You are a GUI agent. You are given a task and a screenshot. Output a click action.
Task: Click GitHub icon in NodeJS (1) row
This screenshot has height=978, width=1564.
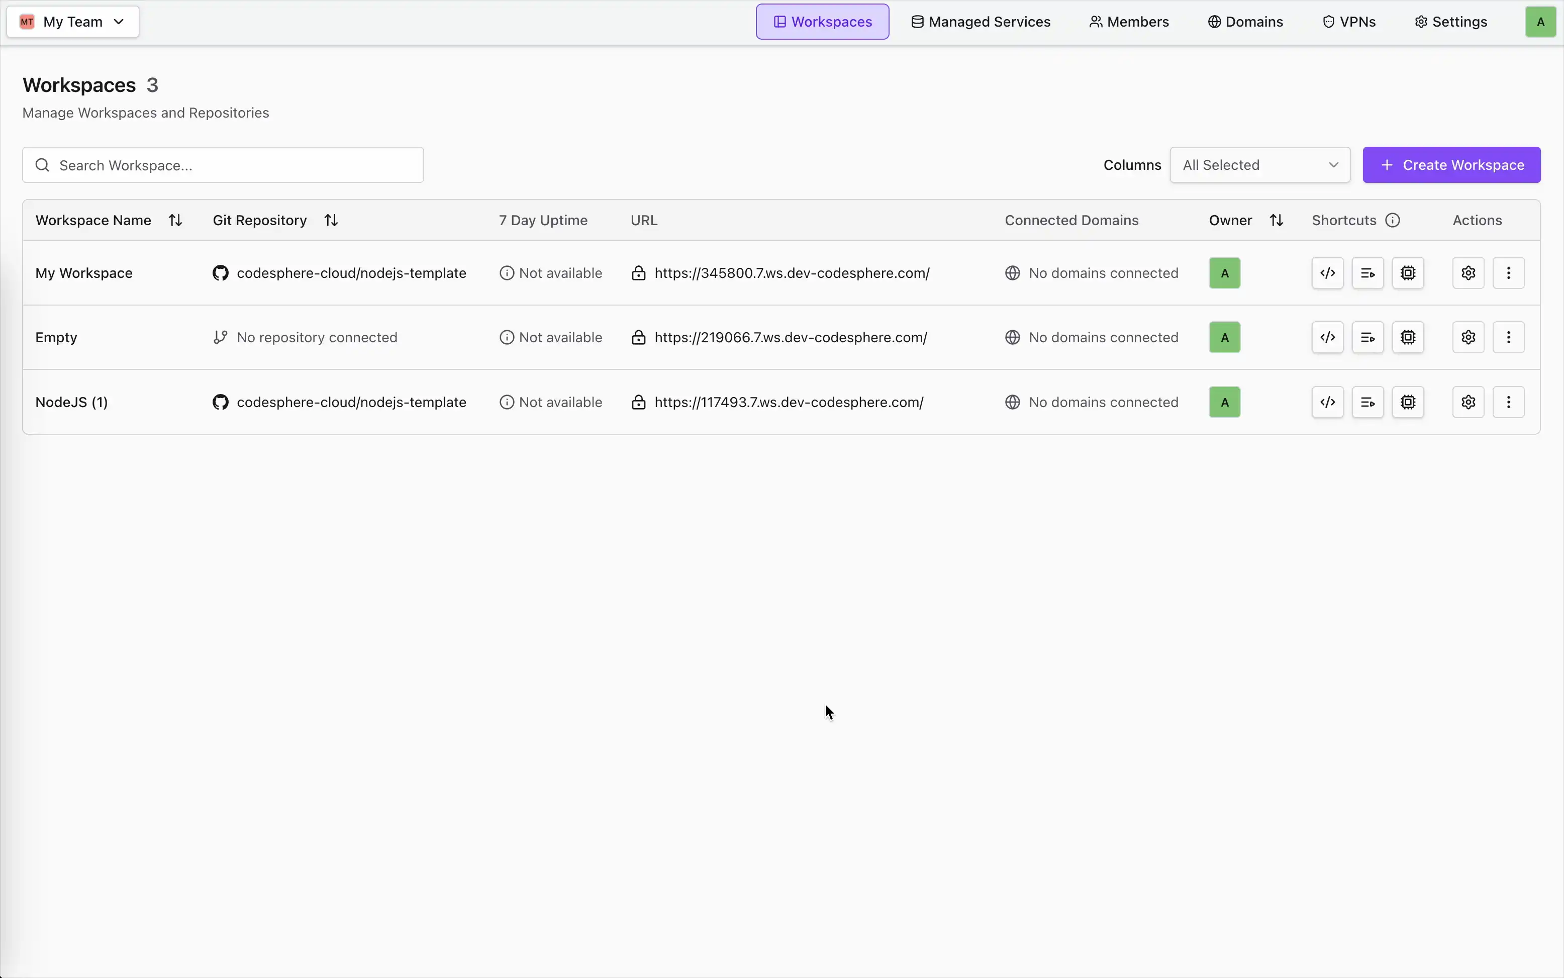pos(221,402)
